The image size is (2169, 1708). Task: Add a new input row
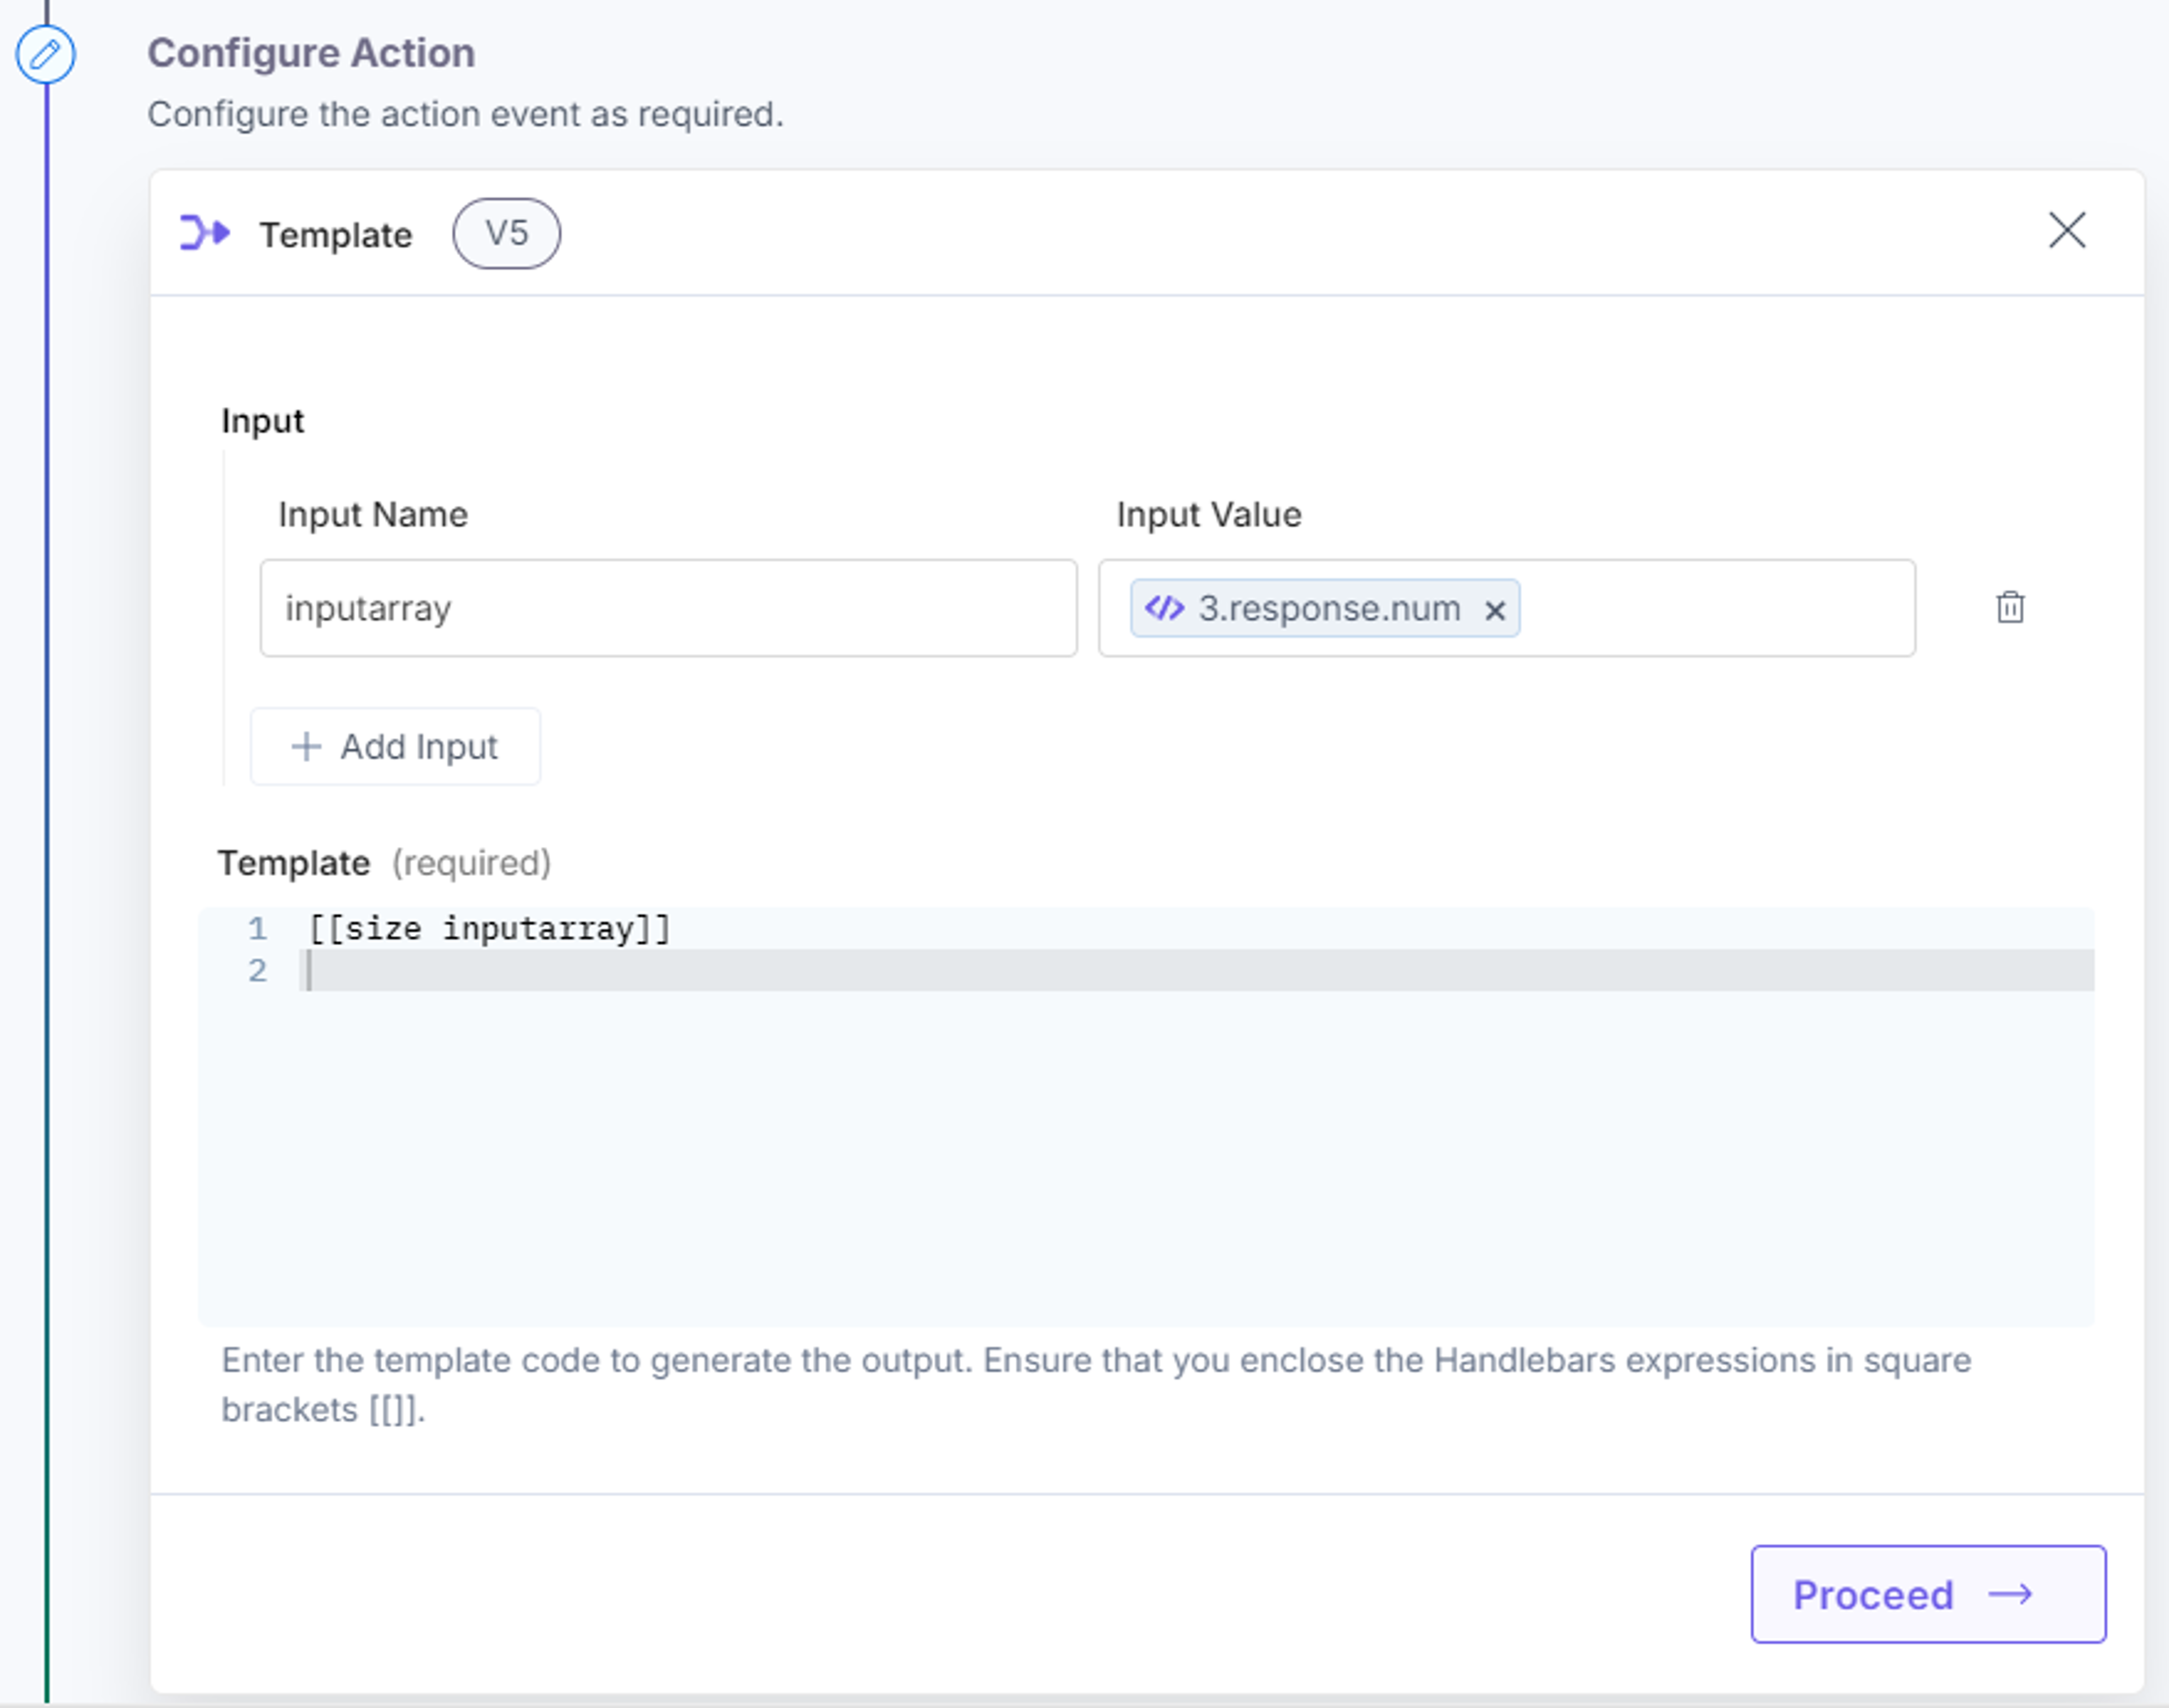[x=395, y=747]
